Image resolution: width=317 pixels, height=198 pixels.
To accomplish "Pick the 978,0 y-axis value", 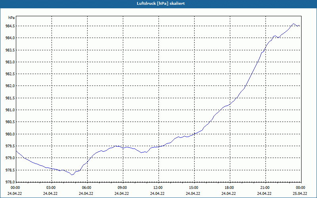I will pos(10,182).
